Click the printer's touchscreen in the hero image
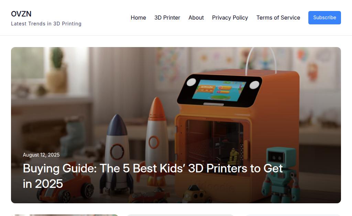Screen dimensions: 352x216 219,90
